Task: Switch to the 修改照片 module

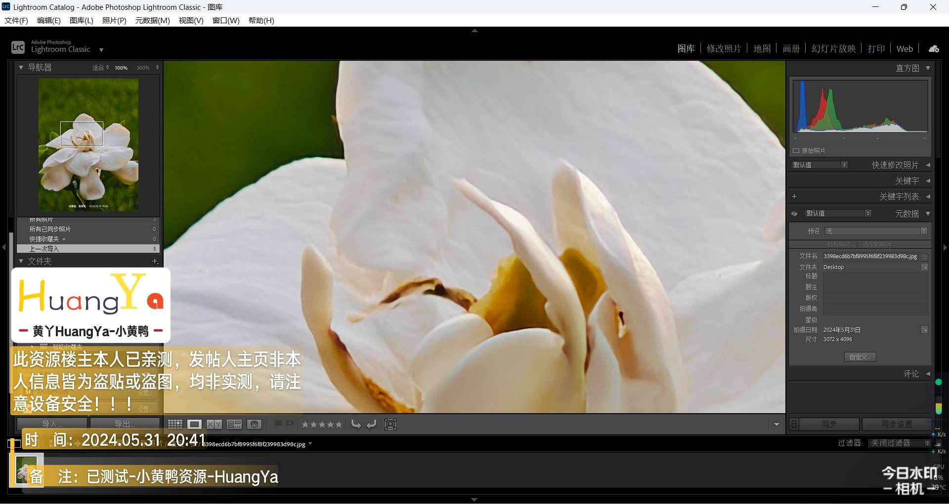Action: [724, 49]
